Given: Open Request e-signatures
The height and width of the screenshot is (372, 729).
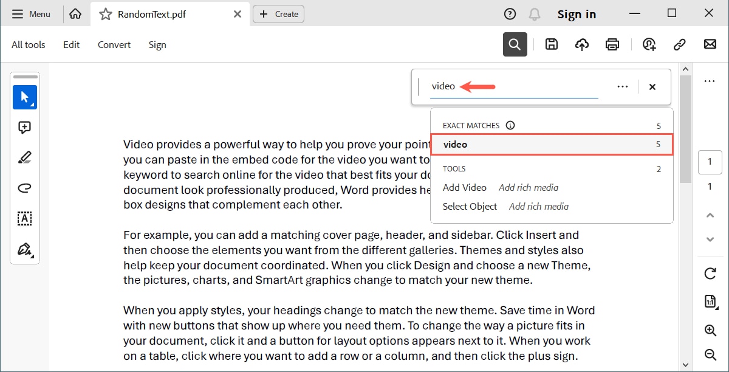Looking at the screenshot, I should tap(649, 44).
